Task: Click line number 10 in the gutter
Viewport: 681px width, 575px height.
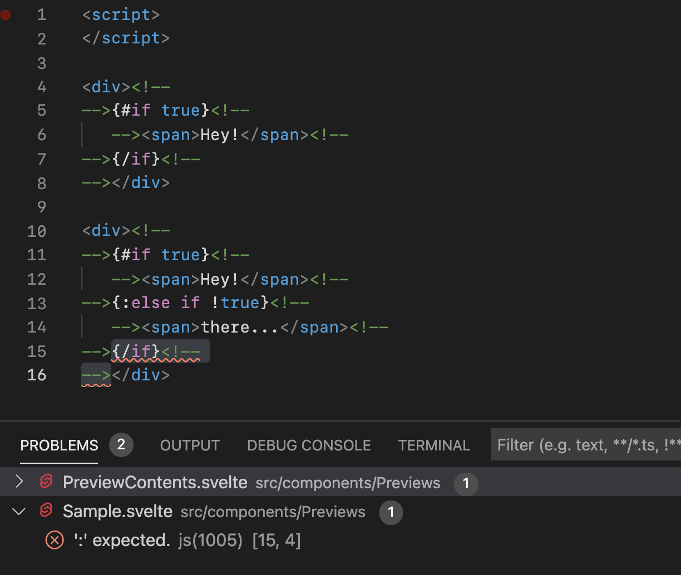Action: coord(36,231)
